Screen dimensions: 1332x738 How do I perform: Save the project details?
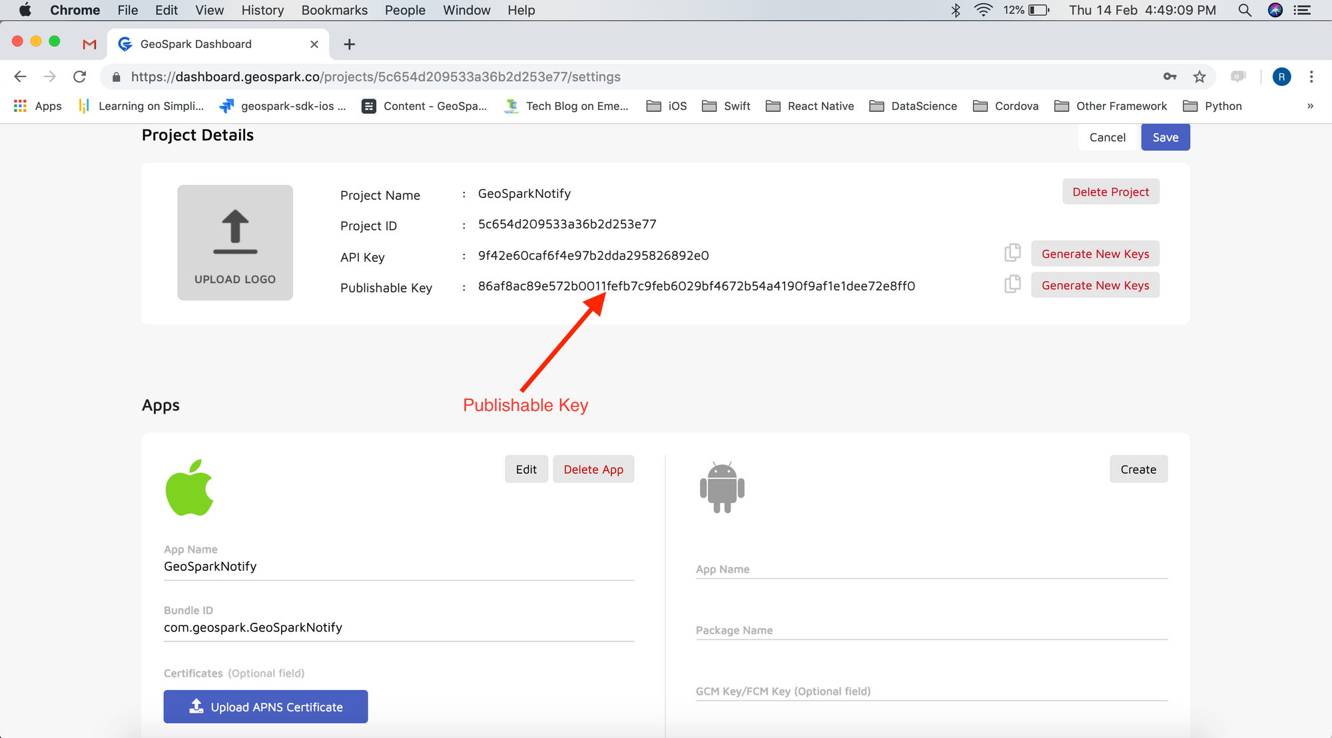pos(1165,137)
